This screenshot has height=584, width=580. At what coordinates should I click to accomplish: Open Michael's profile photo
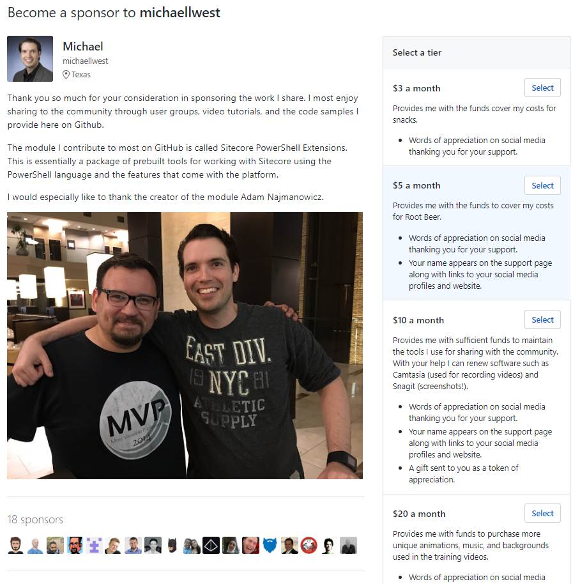click(30, 59)
